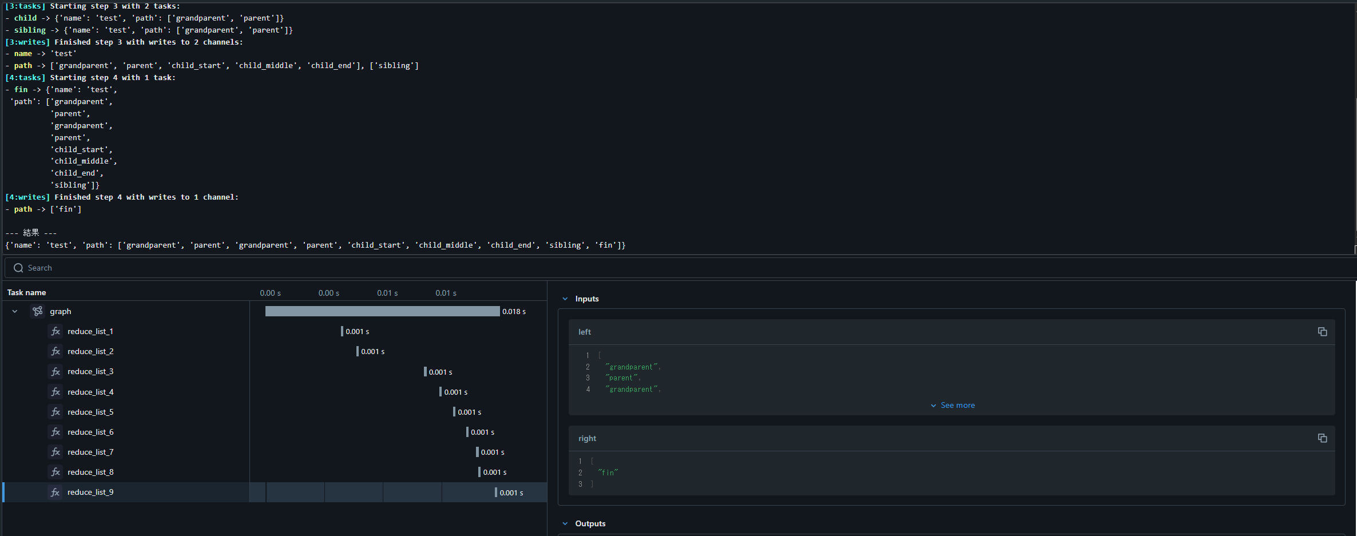1357x536 pixels.
Task: Click the function icon beside reduce_list_5
Action: tap(55, 412)
